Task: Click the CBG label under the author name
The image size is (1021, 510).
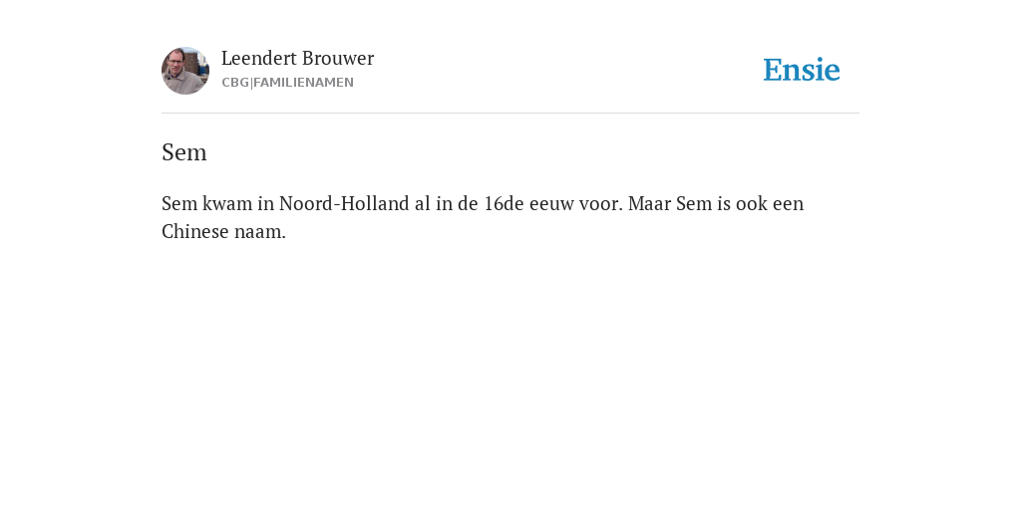Action: click(235, 83)
